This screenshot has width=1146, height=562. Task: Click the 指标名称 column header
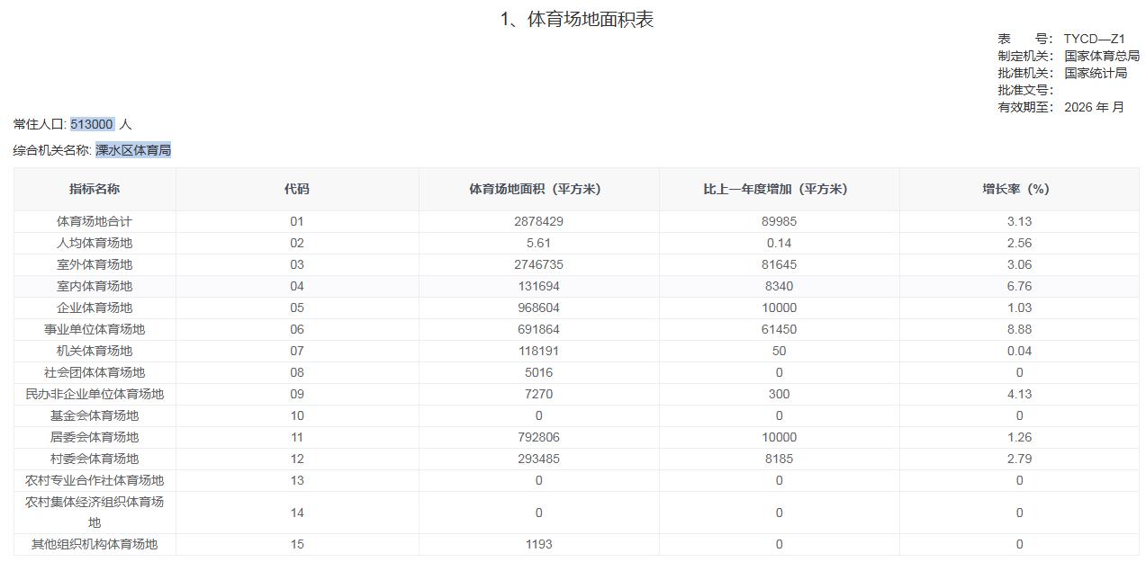(95, 189)
